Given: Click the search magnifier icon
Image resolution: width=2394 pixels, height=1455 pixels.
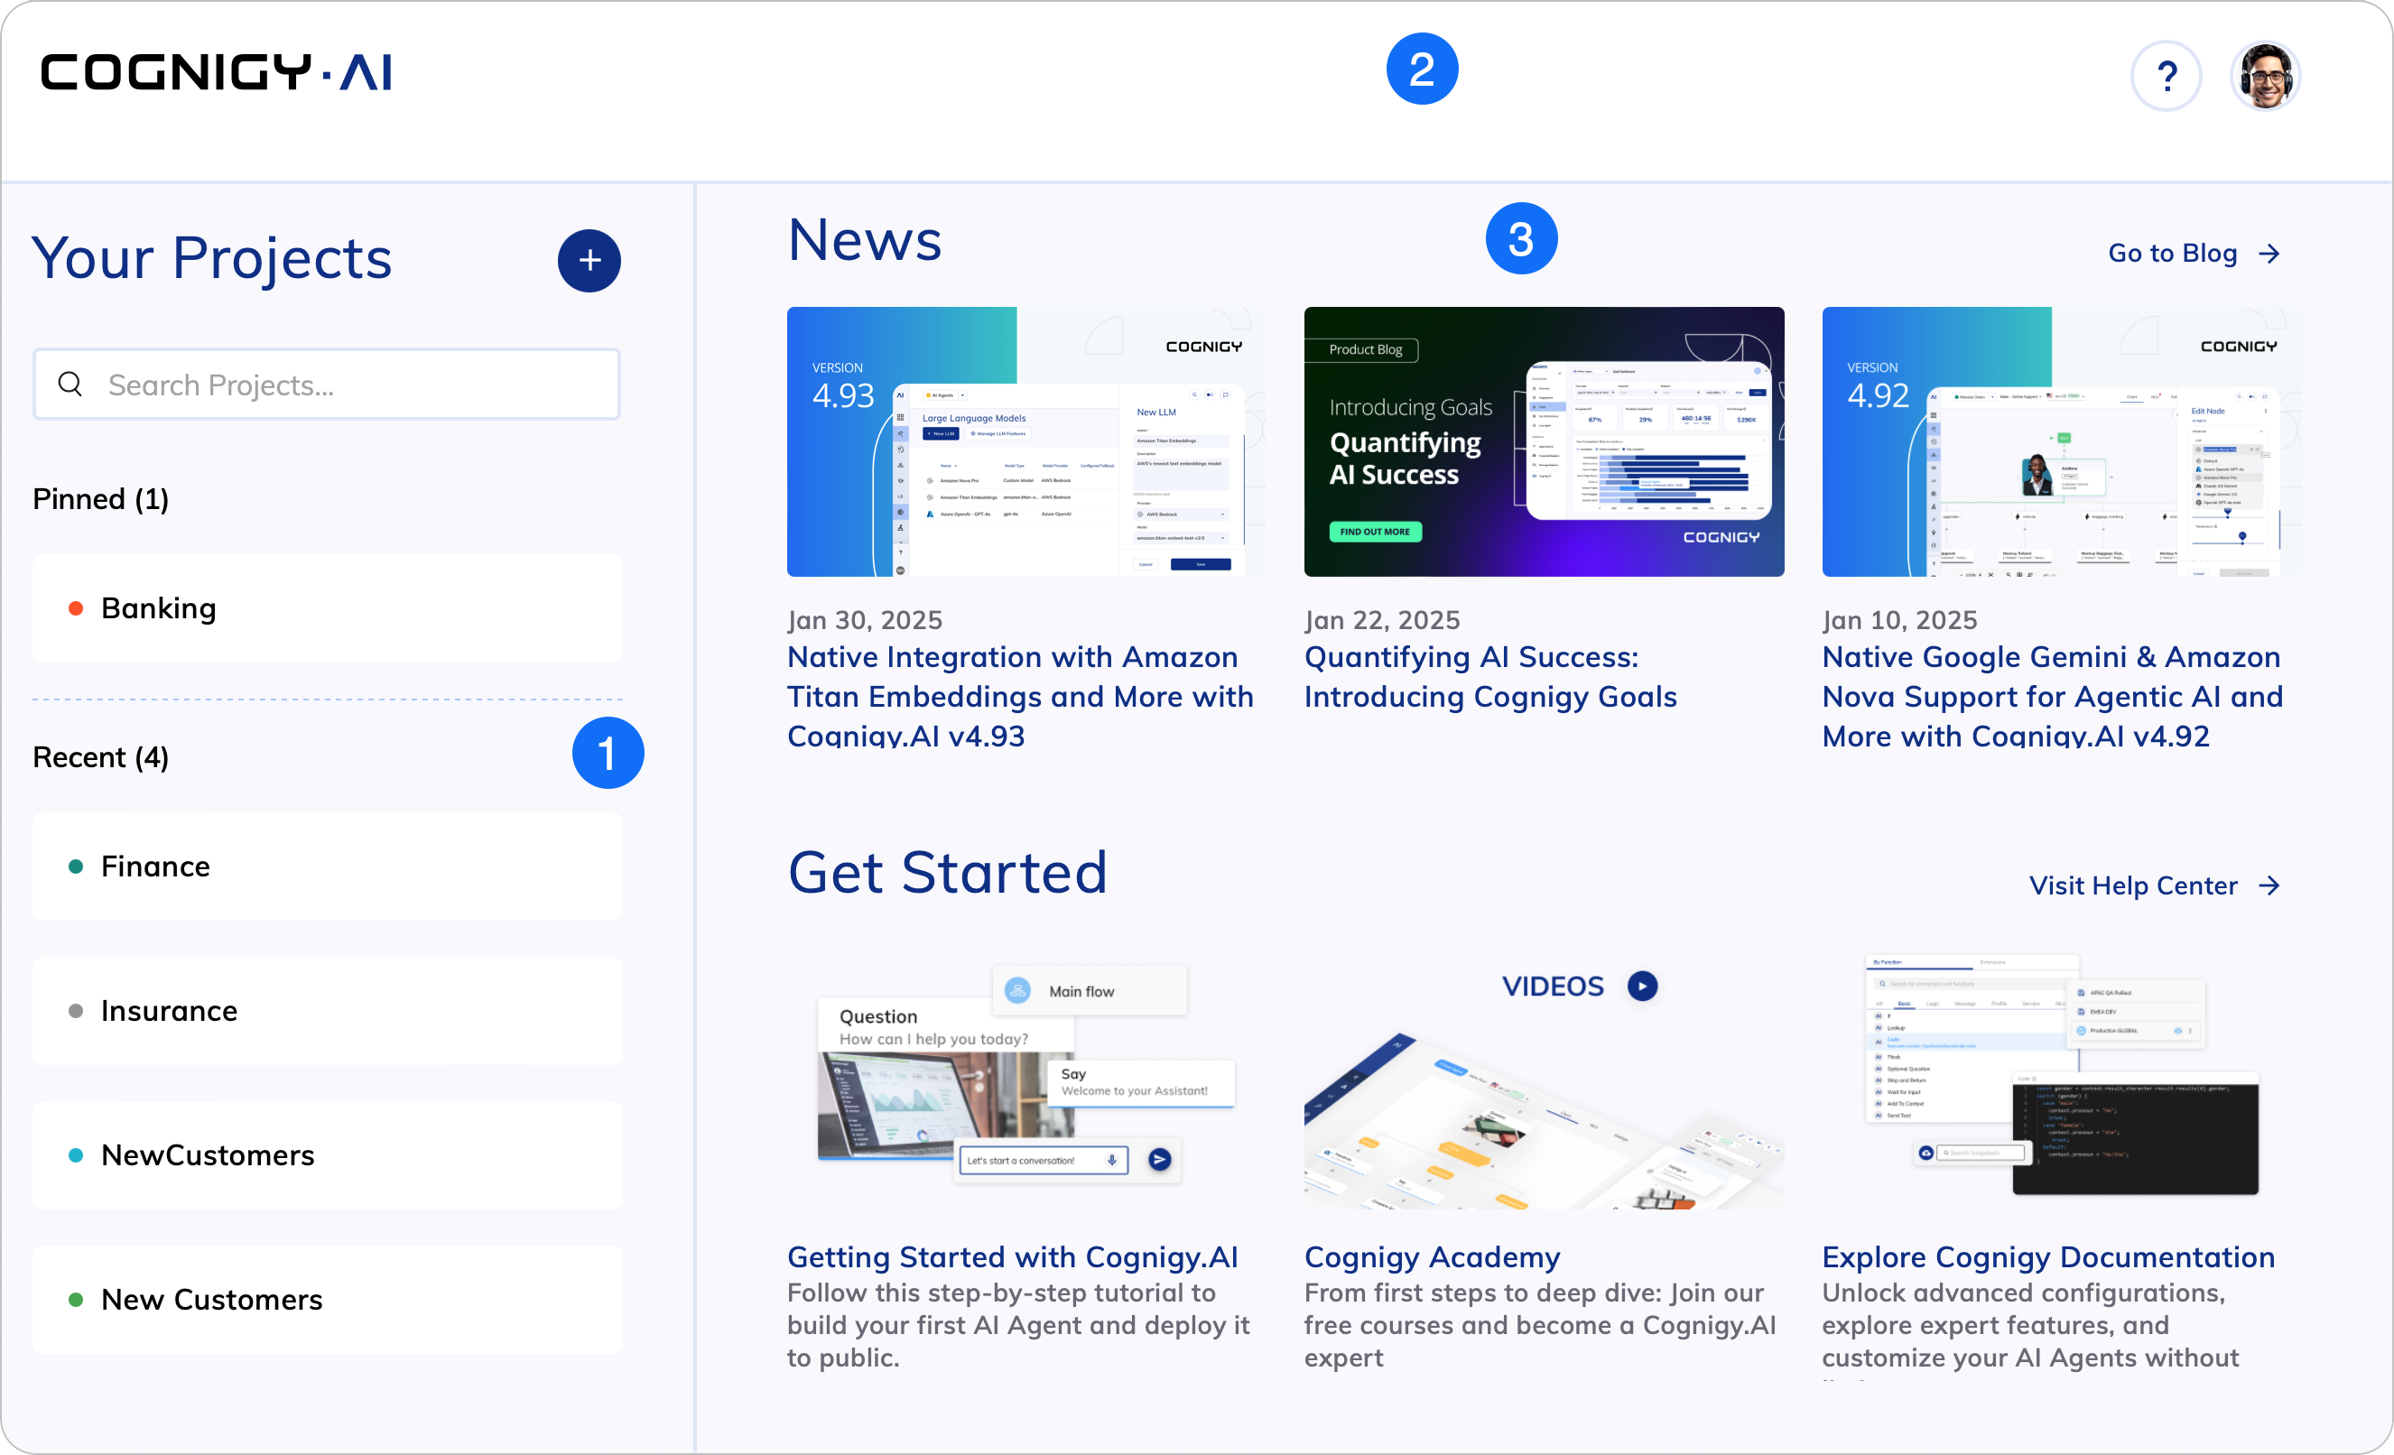Looking at the screenshot, I should point(70,385).
